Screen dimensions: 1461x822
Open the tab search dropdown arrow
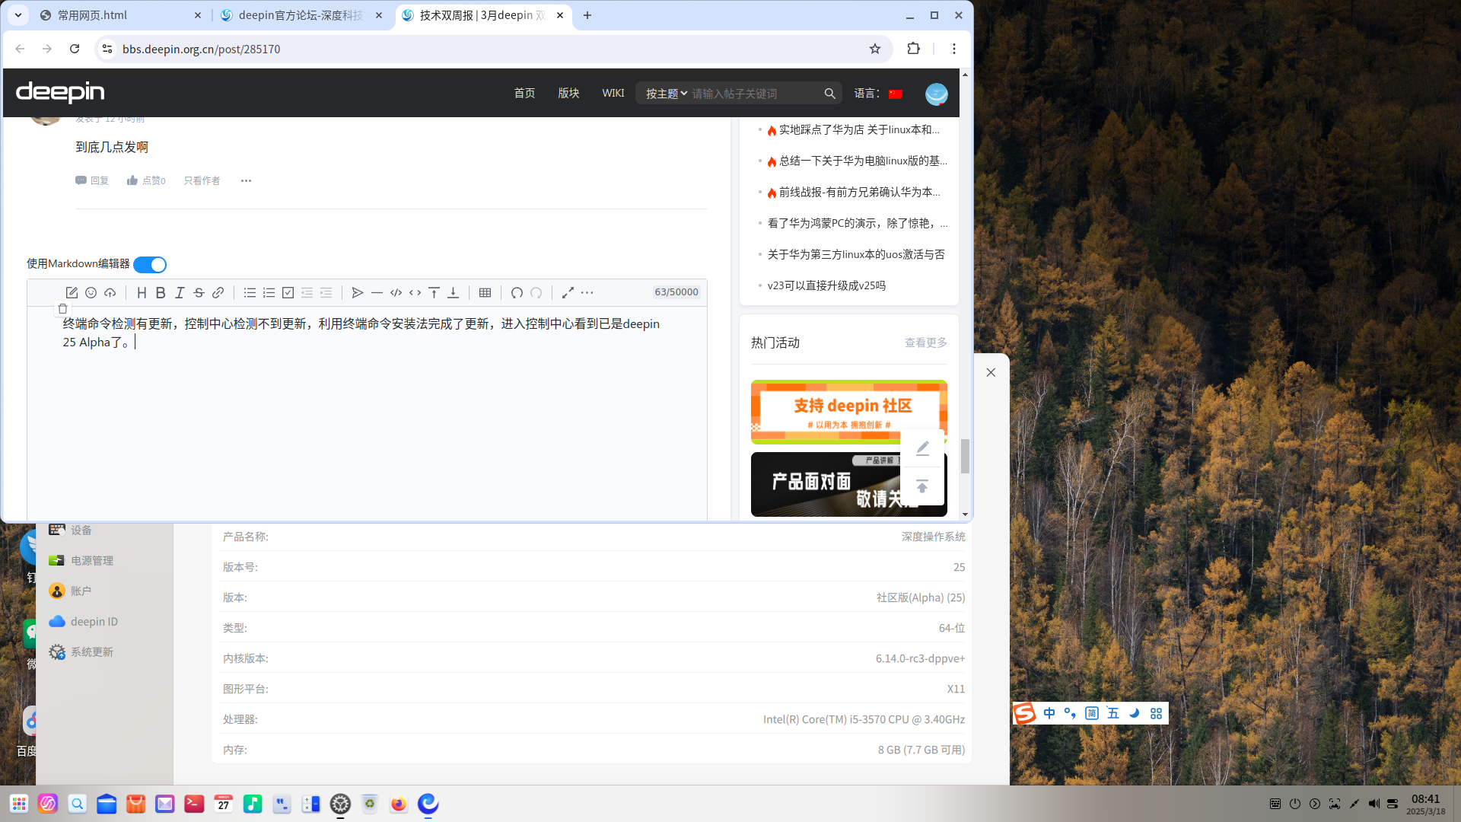pyautogui.click(x=18, y=15)
